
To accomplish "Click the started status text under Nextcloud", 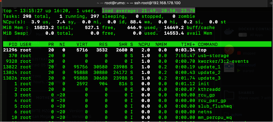I will (248, 71).
